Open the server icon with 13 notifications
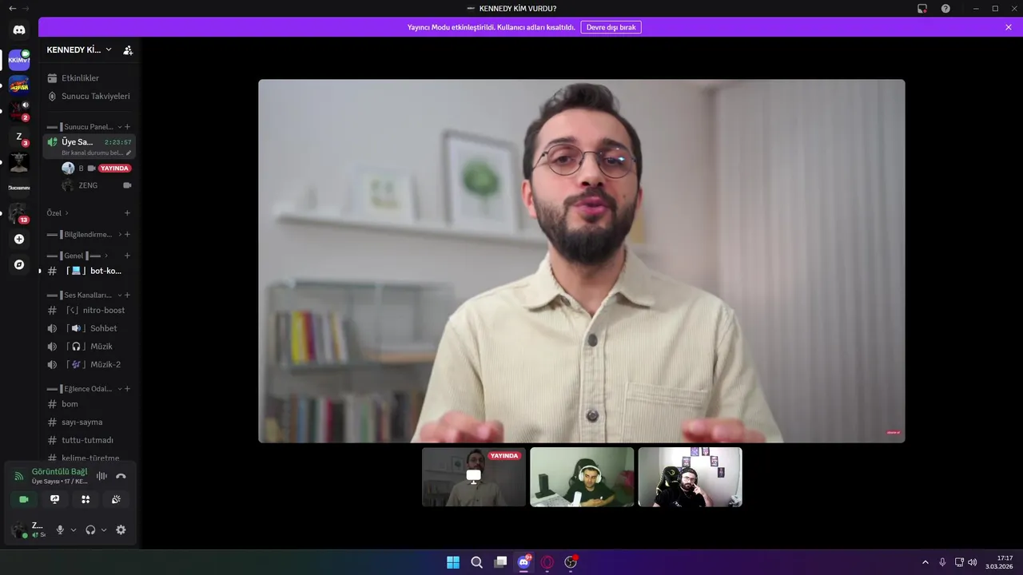This screenshot has width=1023, height=575. [19, 213]
